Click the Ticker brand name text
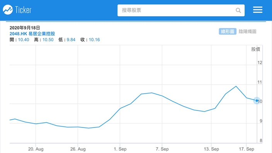The image size is (272, 153). pos(23,10)
